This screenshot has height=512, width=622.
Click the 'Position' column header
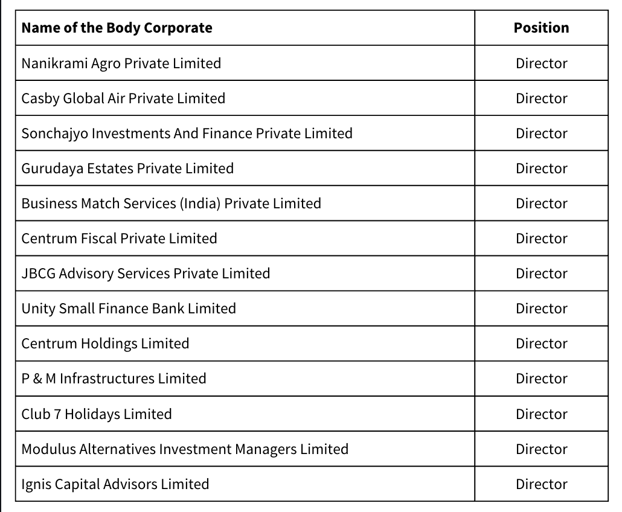point(541,28)
